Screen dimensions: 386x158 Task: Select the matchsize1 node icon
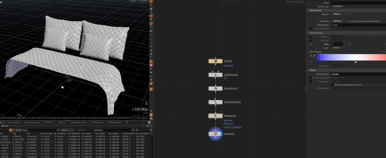[x=215, y=75]
